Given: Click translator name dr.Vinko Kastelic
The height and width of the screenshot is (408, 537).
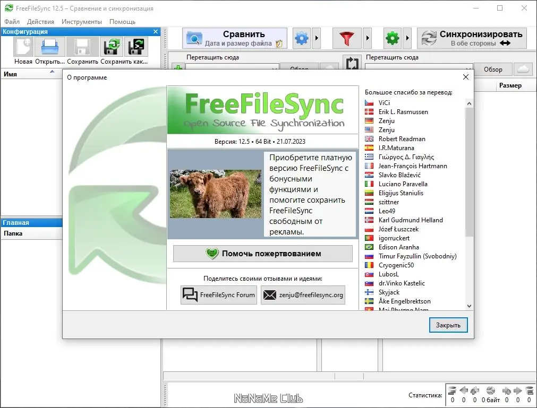Looking at the screenshot, I should pyautogui.click(x=402, y=283).
